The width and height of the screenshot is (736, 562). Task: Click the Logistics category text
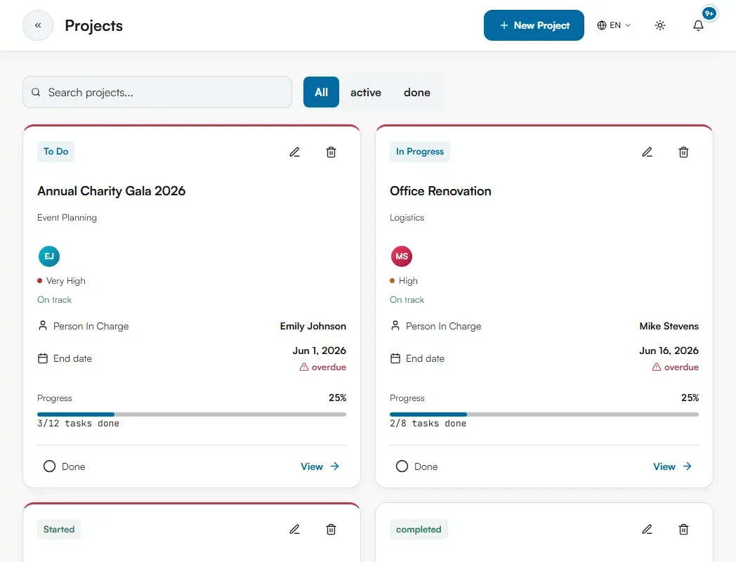click(407, 218)
